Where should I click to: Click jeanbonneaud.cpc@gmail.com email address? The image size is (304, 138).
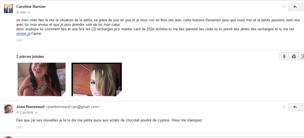pos(73,107)
